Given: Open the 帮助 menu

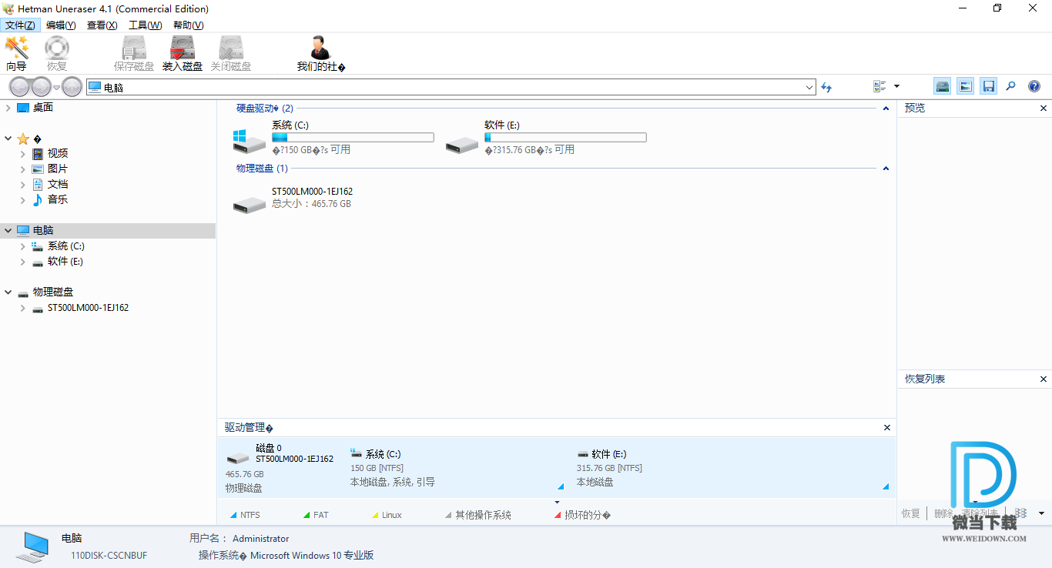Looking at the screenshot, I should (188, 25).
